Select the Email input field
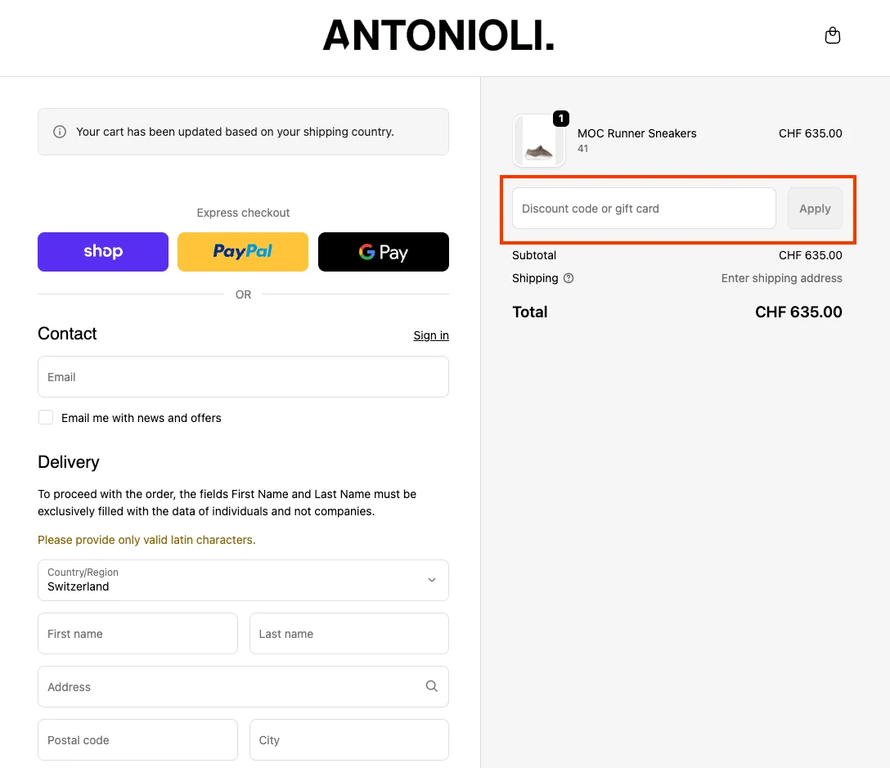Viewport: 890px width, 768px height. (x=243, y=376)
